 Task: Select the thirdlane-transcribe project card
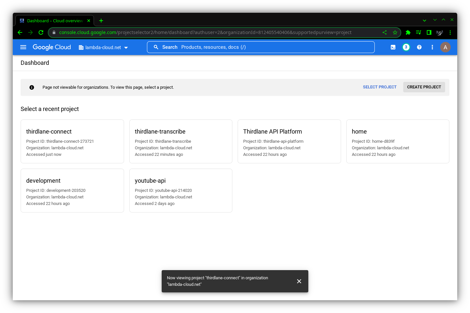click(x=181, y=141)
